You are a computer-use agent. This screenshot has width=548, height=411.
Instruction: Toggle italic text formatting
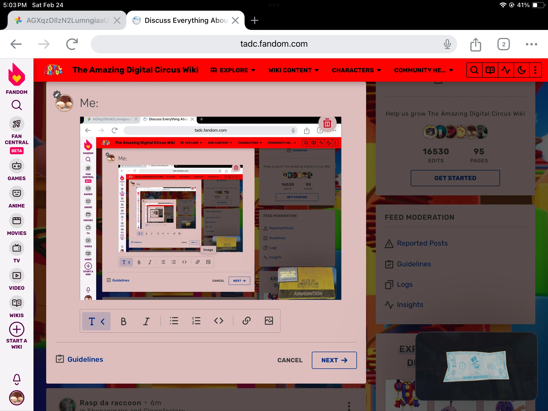[x=146, y=321]
